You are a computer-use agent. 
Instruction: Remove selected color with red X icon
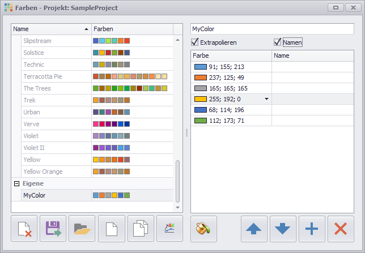pyautogui.click(x=341, y=229)
